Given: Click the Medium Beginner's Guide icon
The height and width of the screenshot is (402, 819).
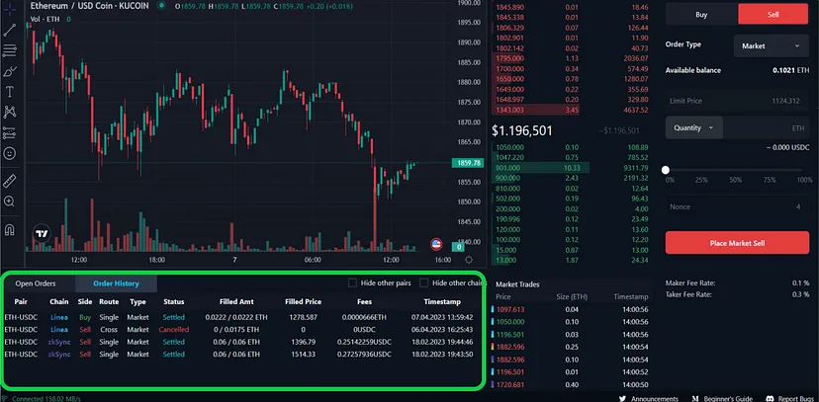Looking at the screenshot, I should pyautogui.click(x=695, y=398).
